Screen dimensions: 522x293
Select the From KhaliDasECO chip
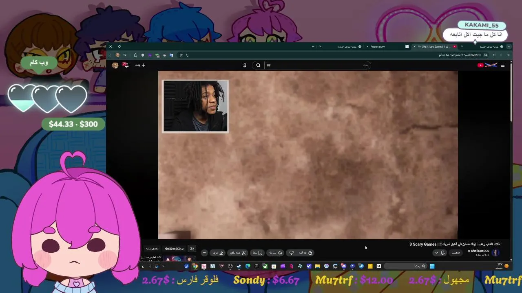174,249
